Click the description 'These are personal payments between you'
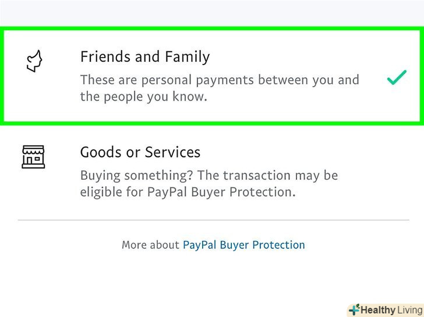 [x=220, y=80]
